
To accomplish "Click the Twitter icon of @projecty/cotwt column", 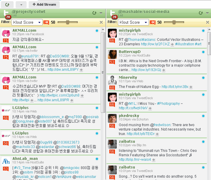I will pyautogui.click(x=6, y=13).
